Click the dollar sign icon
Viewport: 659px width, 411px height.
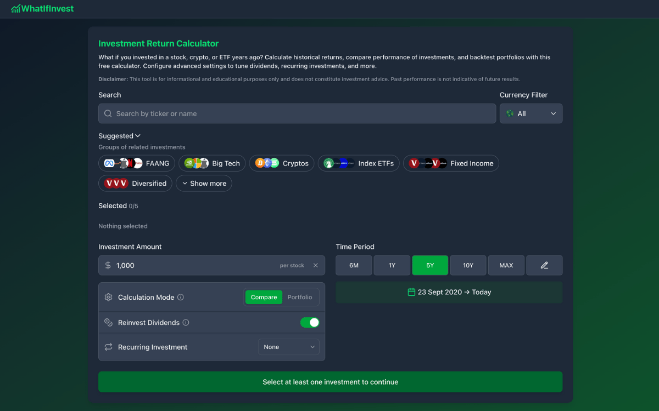108,265
